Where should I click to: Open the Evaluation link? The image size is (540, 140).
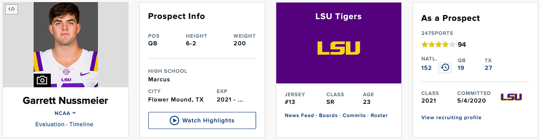[x=50, y=124]
